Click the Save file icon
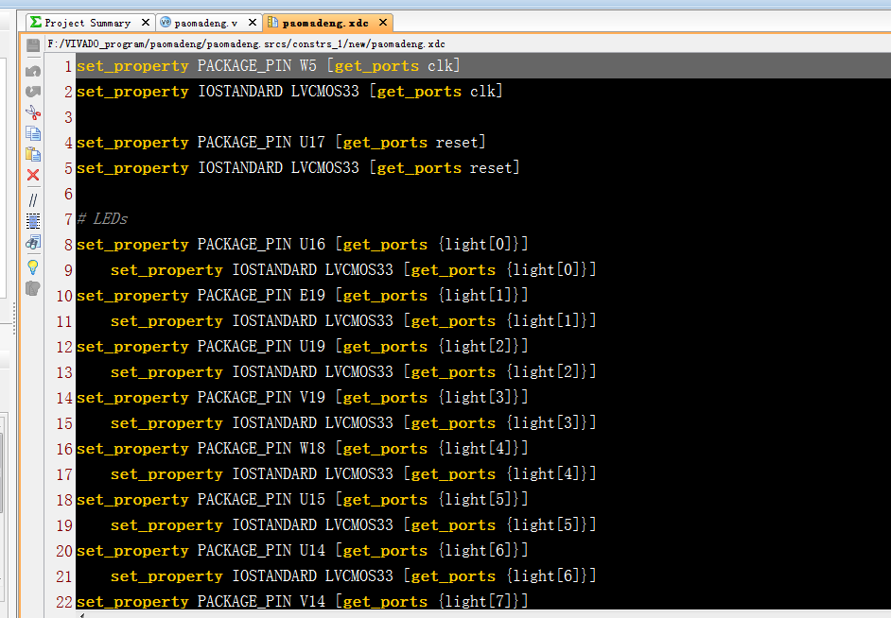This screenshot has width=891, height=618. [33, 45]
